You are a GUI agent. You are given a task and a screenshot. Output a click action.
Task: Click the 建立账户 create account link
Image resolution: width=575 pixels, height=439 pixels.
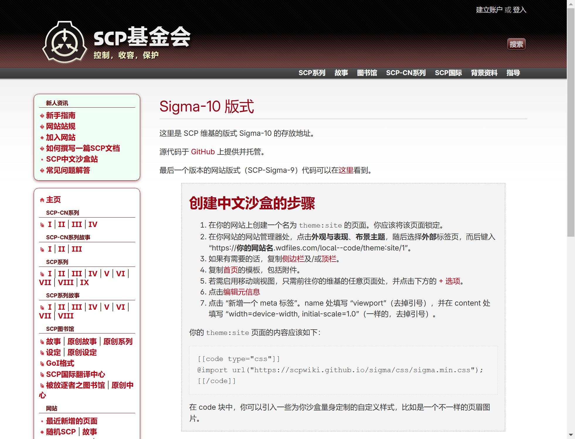pos(489,10)
